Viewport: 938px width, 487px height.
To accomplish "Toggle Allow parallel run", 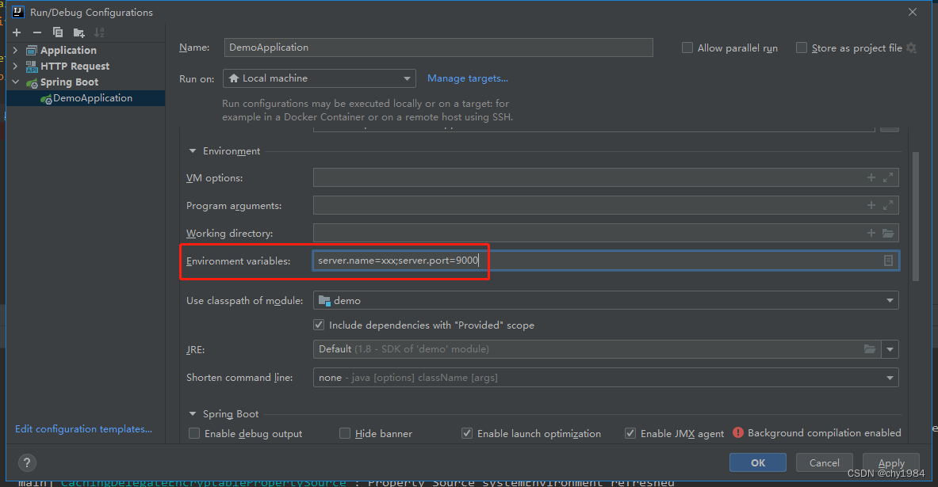I will tap(687, 48).
